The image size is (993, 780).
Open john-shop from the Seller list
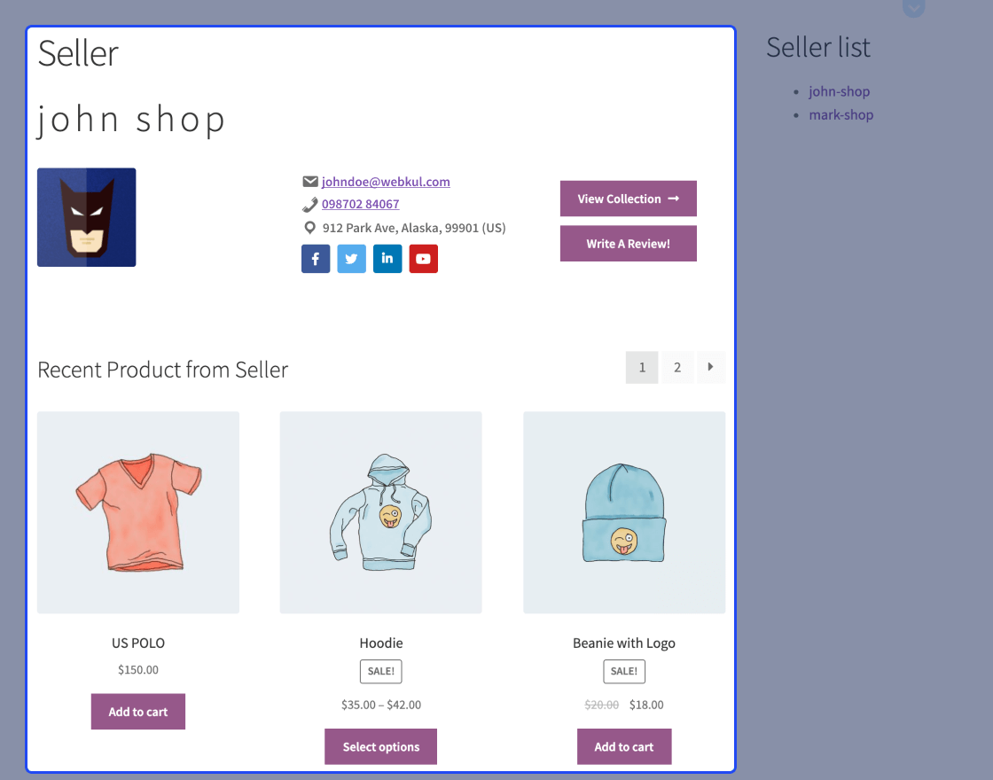point(839,91)
